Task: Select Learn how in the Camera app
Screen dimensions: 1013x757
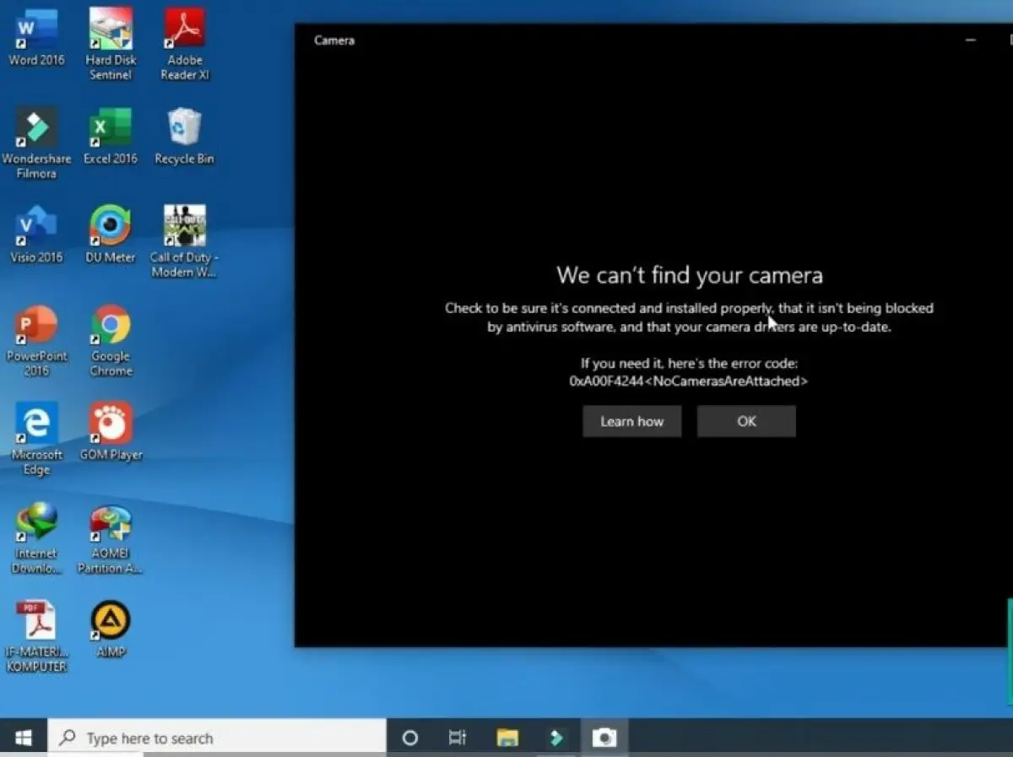Action: tap(631, 421)
